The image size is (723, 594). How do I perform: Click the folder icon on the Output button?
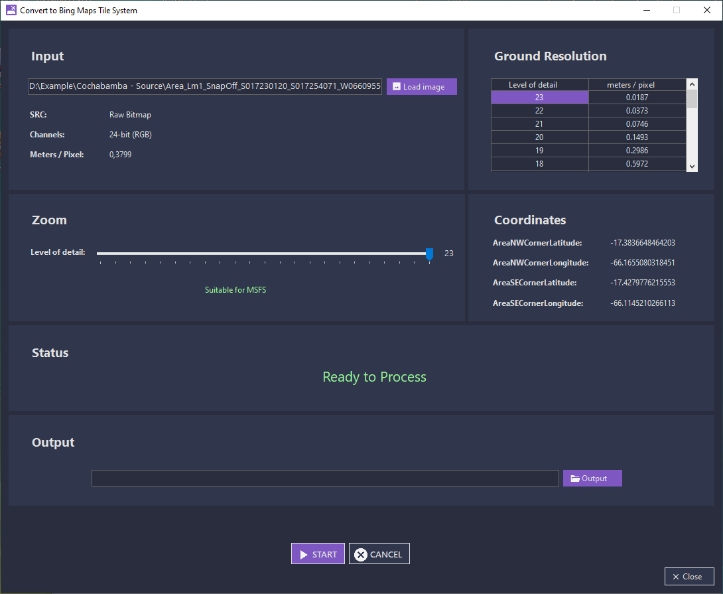point(574,479)
